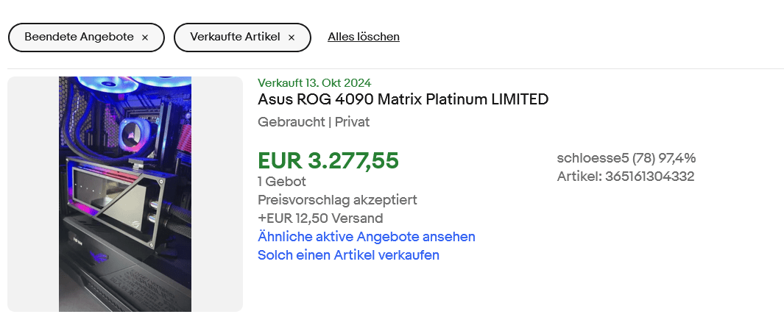Click the Privat seller type label
Image resolution: width=784 pixels, height=317 pixels.
[353, 122]
